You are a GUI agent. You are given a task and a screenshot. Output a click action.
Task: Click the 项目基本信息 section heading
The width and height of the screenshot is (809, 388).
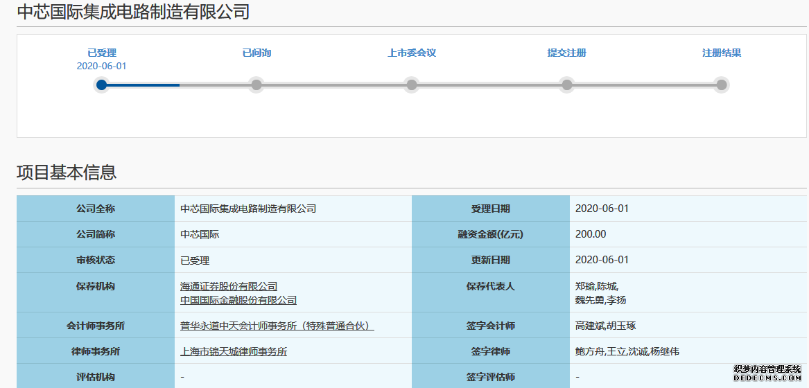point(67,173)
